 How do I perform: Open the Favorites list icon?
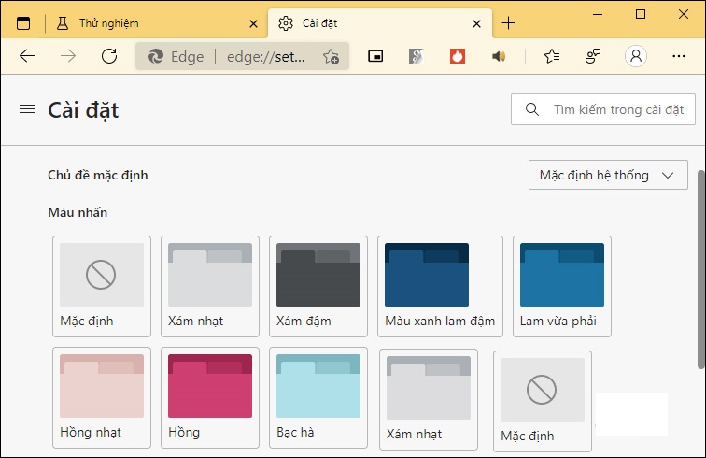[552, 56]
